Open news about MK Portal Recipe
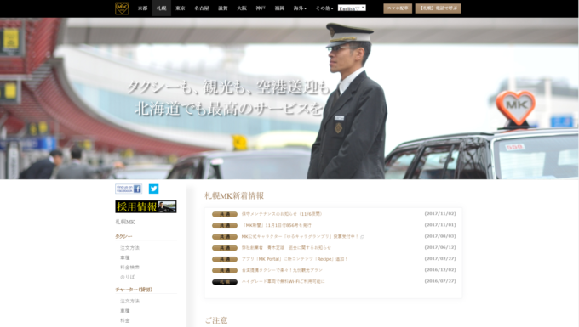 pos(295,259)
